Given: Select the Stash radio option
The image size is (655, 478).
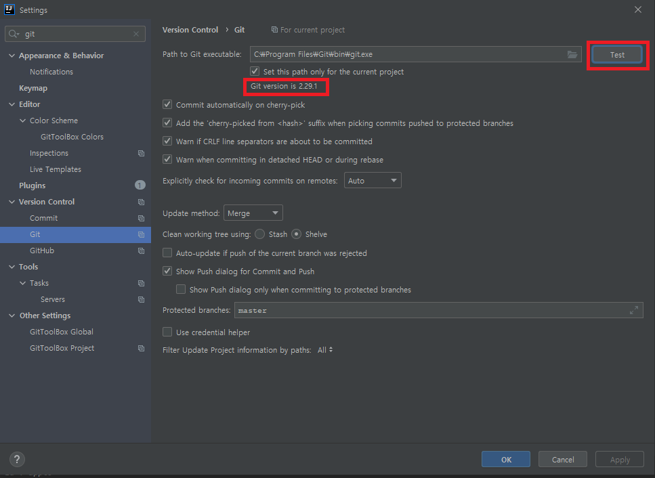Looking at the screenshot, I should pyautogui.click(x=260, y=234).
